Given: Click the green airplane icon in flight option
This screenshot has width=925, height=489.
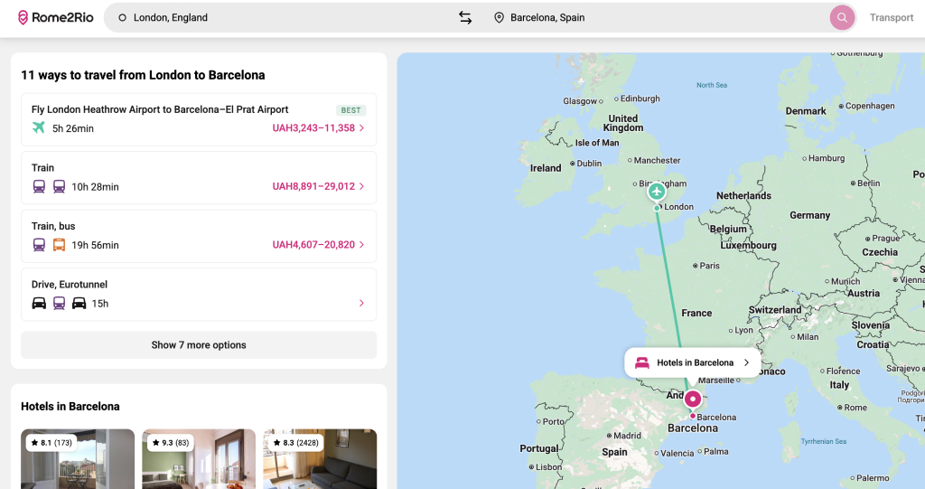Looking at the screenshot, I should (38, 127).
